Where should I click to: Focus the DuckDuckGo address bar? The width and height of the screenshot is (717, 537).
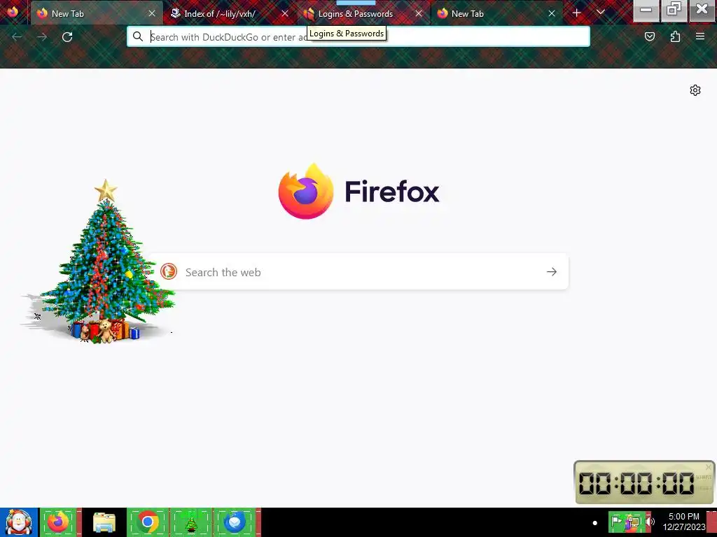coord(358,36)
